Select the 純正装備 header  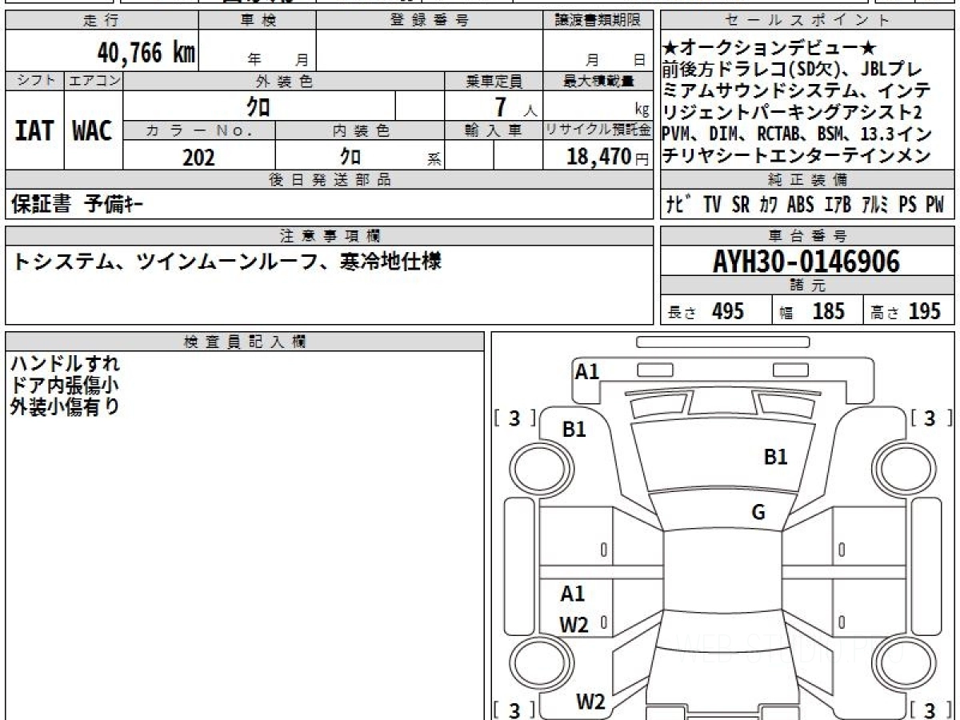[x=808, y=180]
